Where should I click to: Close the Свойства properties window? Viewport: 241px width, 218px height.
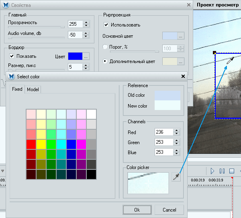189,5
